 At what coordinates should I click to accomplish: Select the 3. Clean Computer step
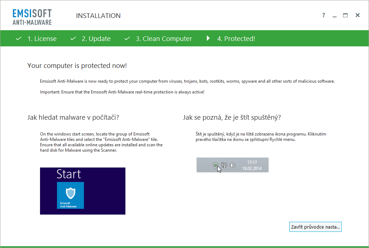164,38
